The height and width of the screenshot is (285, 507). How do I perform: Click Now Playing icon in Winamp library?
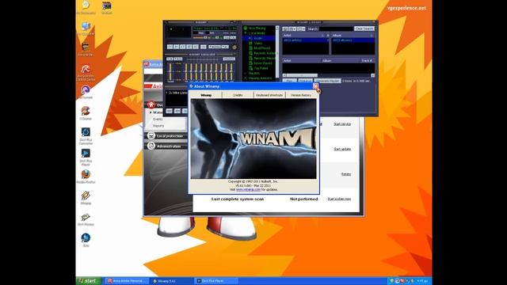(x=246, y=28)
